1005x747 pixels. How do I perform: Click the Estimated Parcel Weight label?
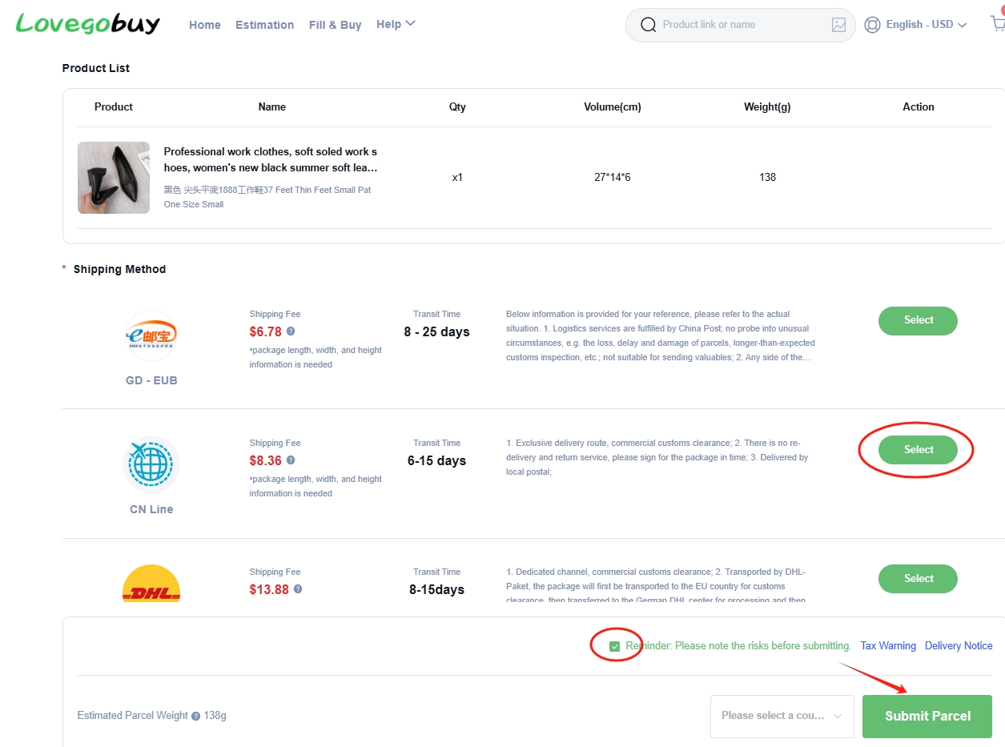(133, 716)
